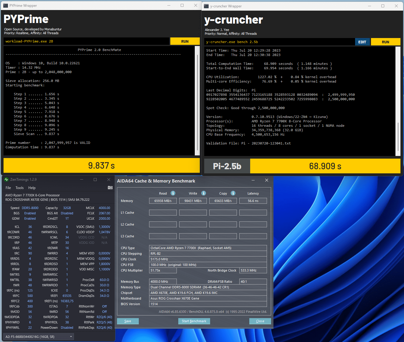
Task: Open File menu in ZenTimings
Action: [x=8, y=188]
